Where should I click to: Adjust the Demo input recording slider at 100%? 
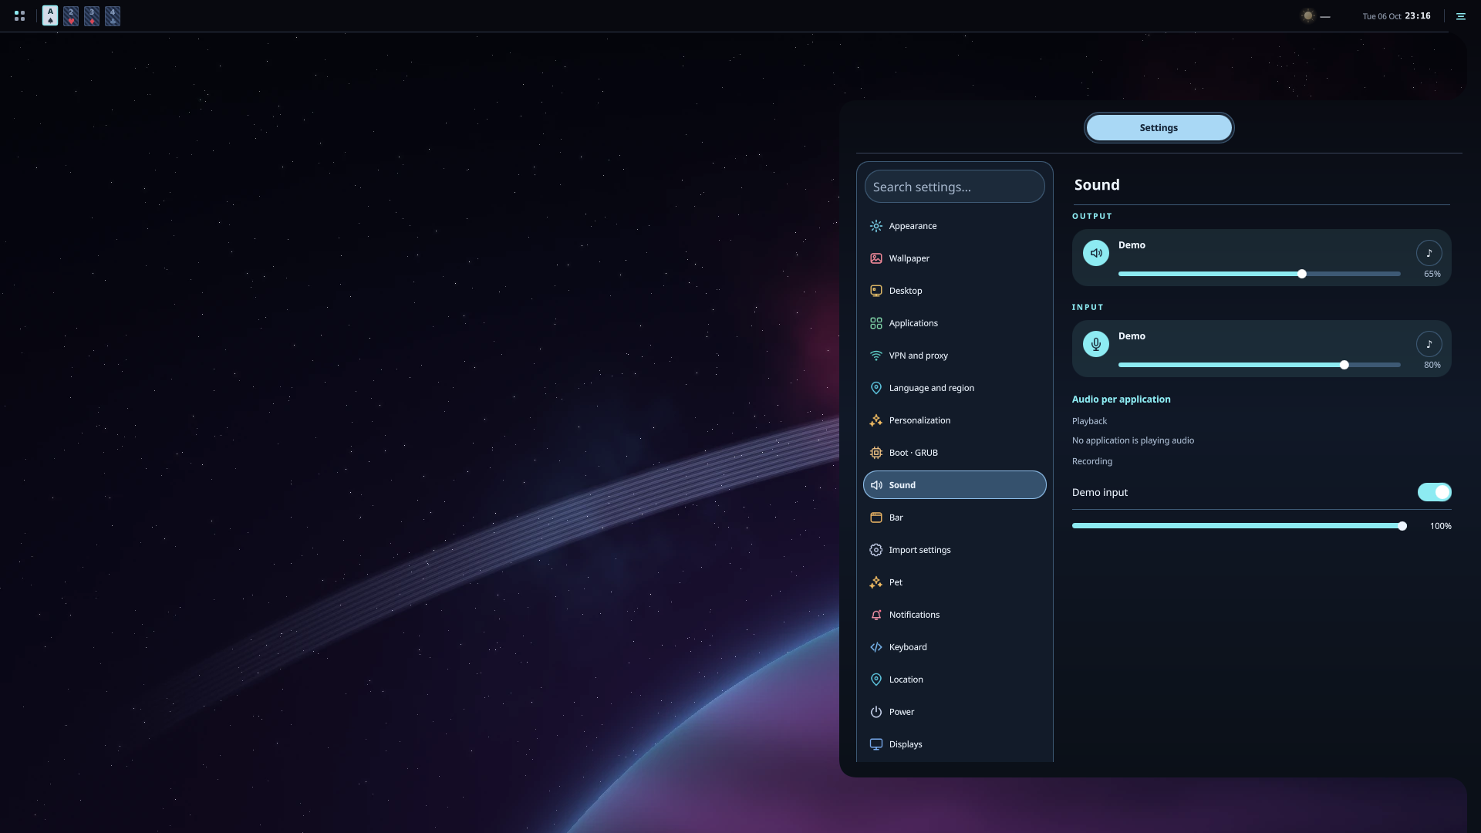pos(1239,526)
